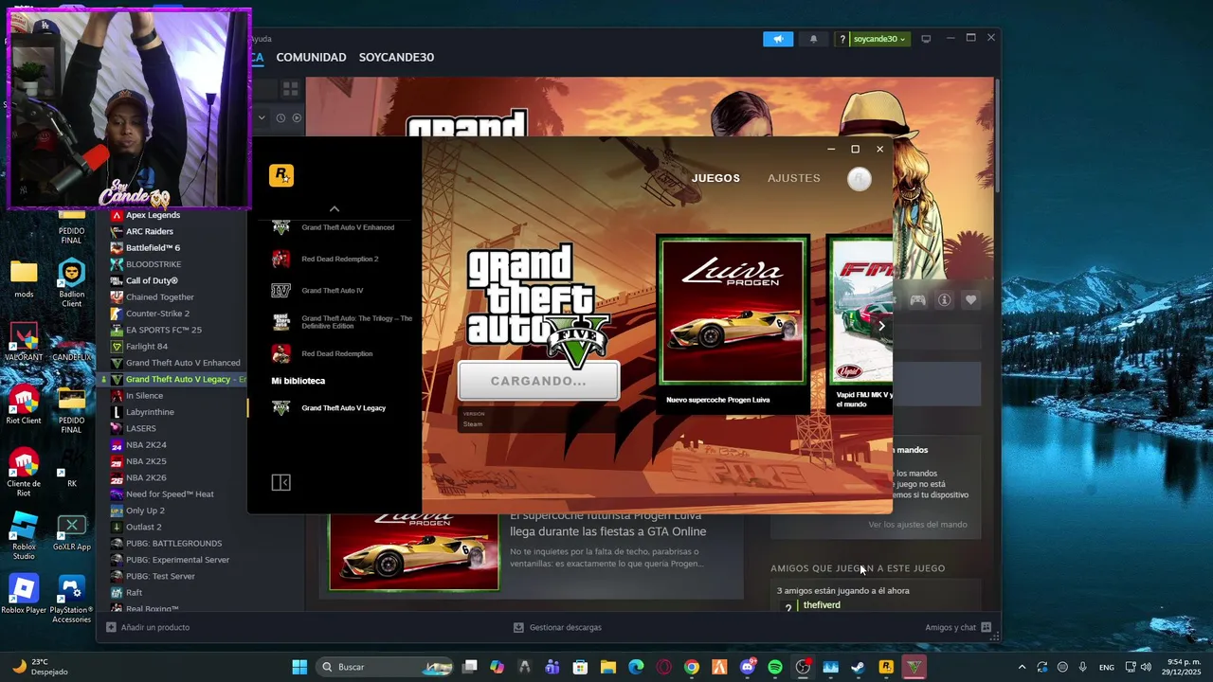Click the Steam announcements megaphone button
This screenshot has width=1213, height=682.
[778, 39]
